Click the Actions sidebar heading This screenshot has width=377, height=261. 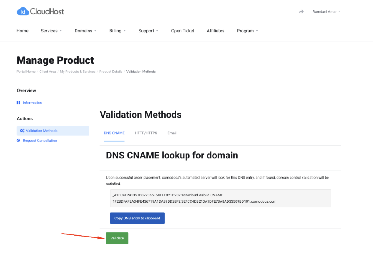(25, 119)
